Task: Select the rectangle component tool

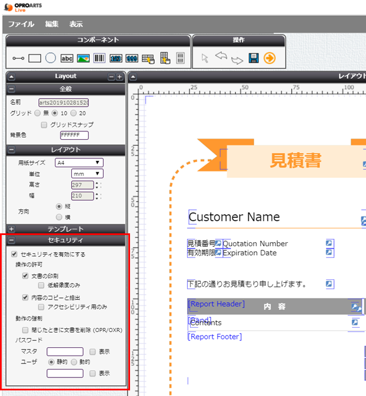Action: tap(35, 58)
